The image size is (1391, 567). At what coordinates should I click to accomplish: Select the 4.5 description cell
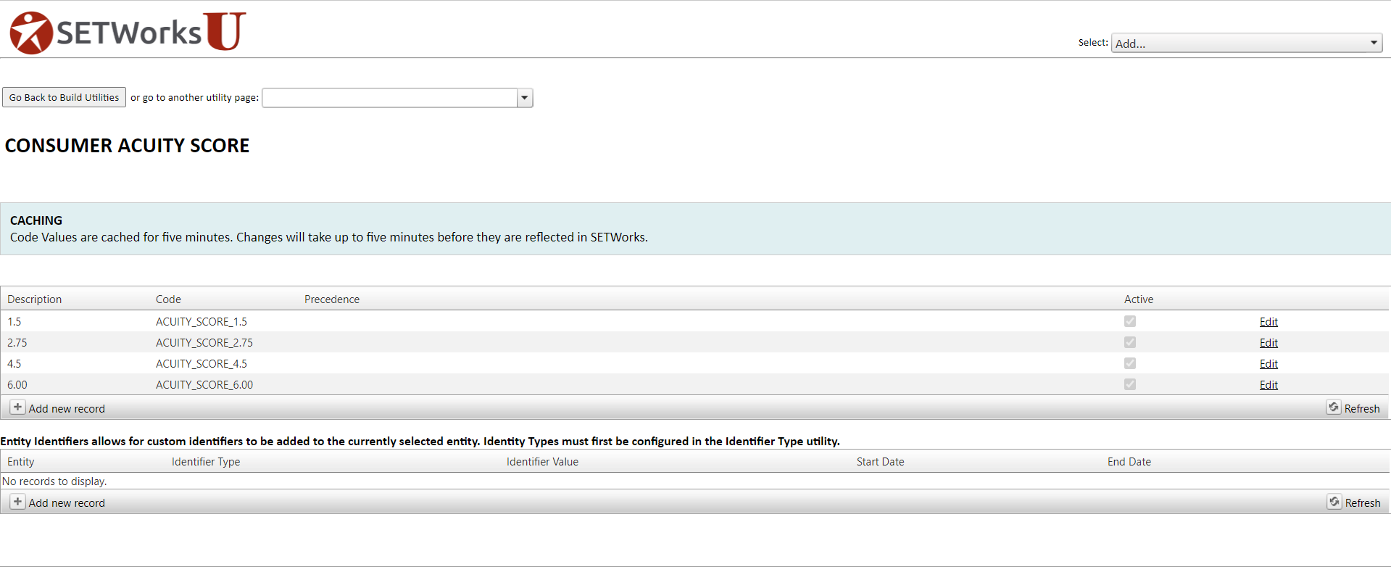(x=14, y=364)
